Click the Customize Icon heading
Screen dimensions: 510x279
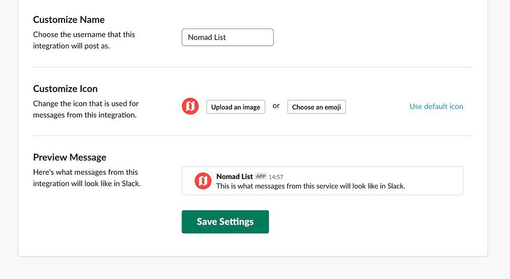tap(65, 89)
